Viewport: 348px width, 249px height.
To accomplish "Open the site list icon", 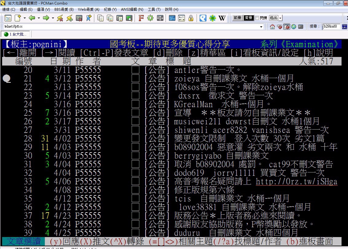I will [x=8, y=18].
